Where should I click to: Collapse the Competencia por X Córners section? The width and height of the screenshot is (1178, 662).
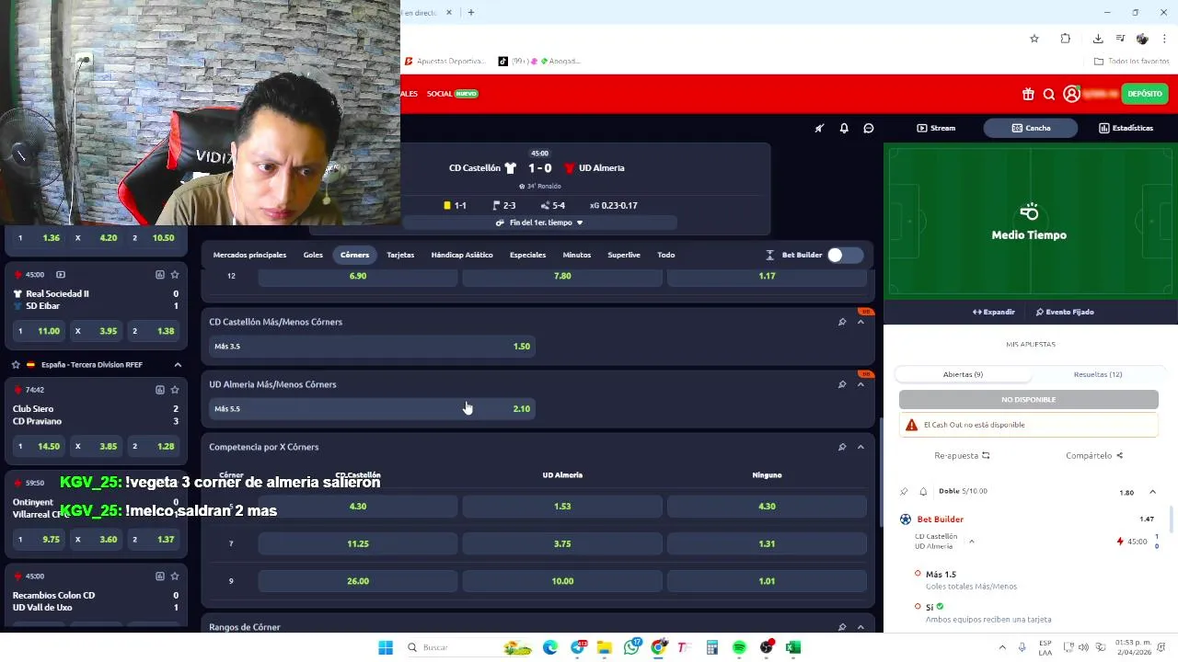point(860,447)
